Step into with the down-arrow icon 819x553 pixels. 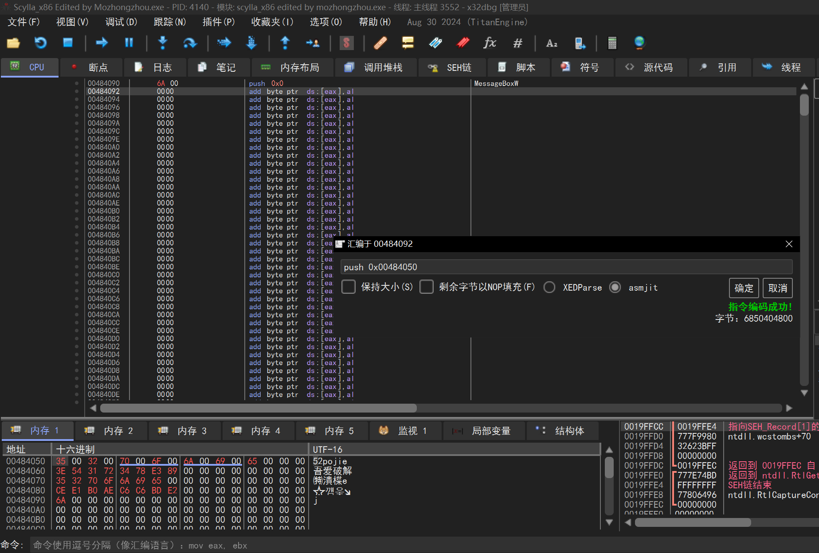pos(163,43)
